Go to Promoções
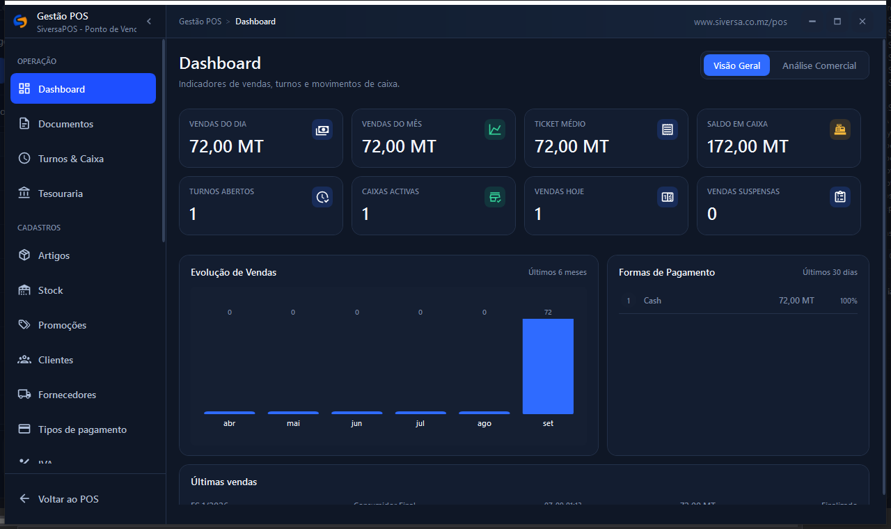891x529 pixels. 83,325
